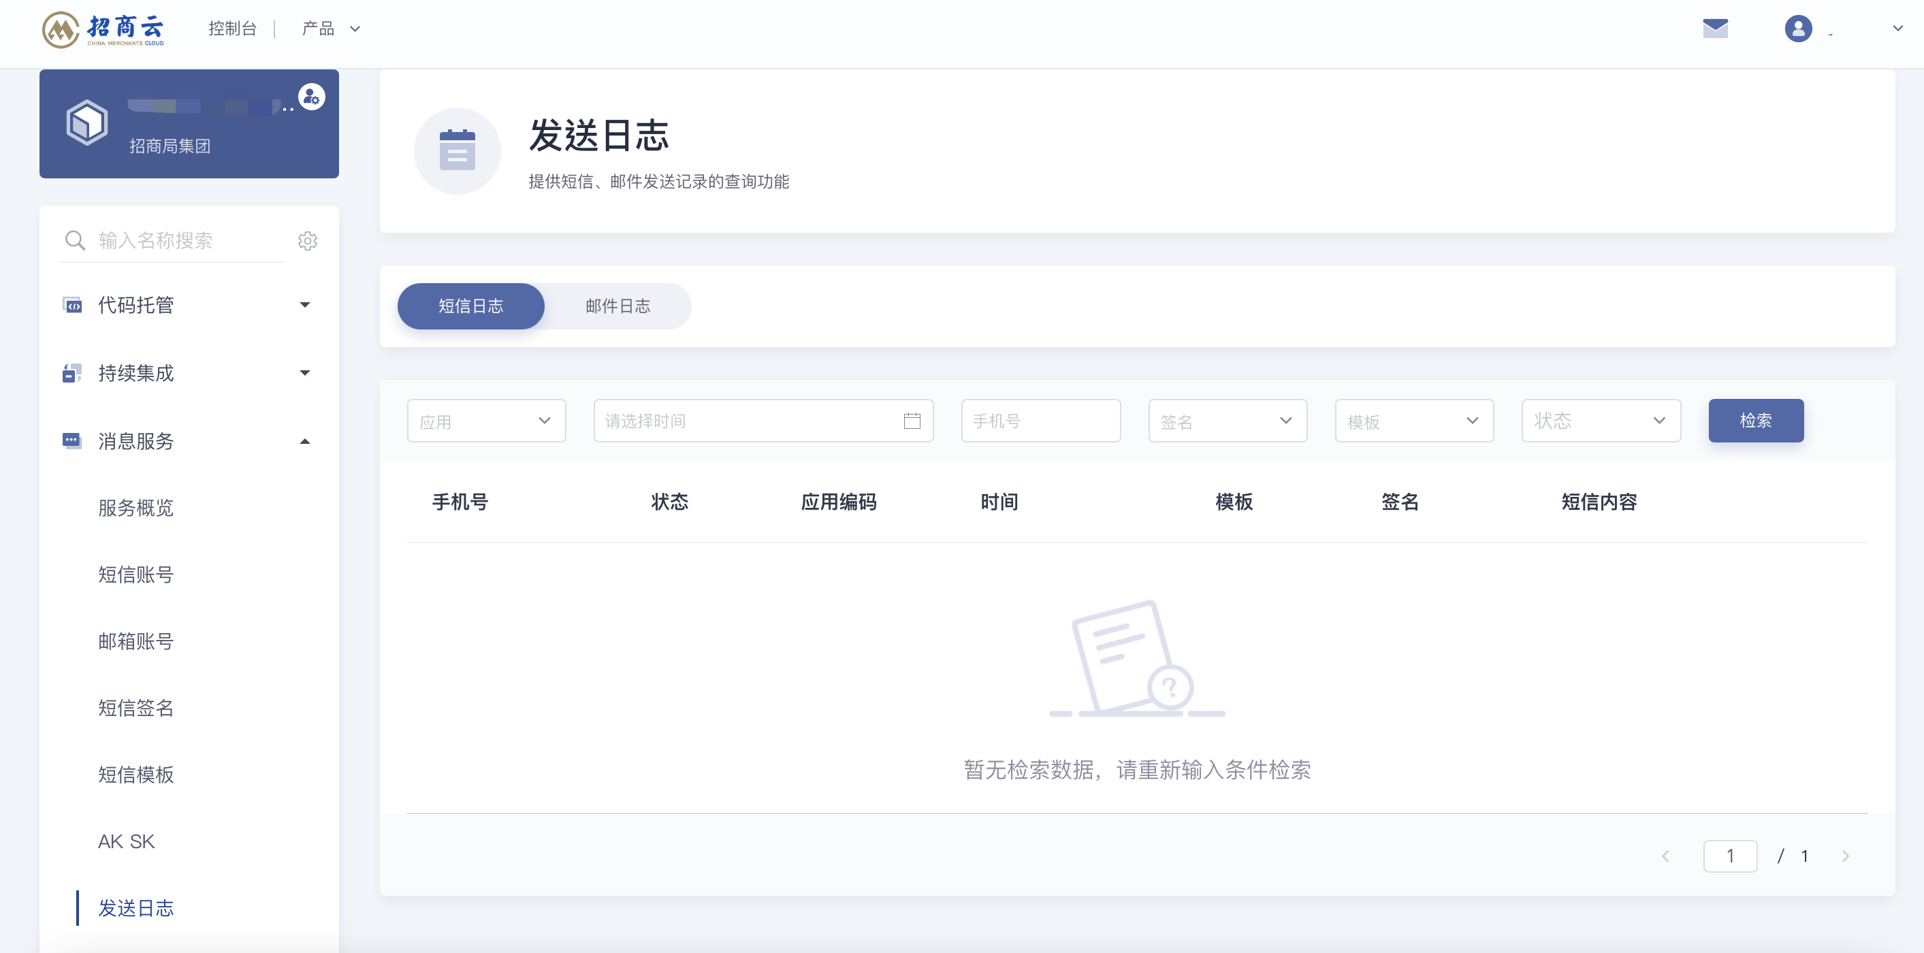Click the cube project icon
1924x953 pixels.
pos(86,123)
